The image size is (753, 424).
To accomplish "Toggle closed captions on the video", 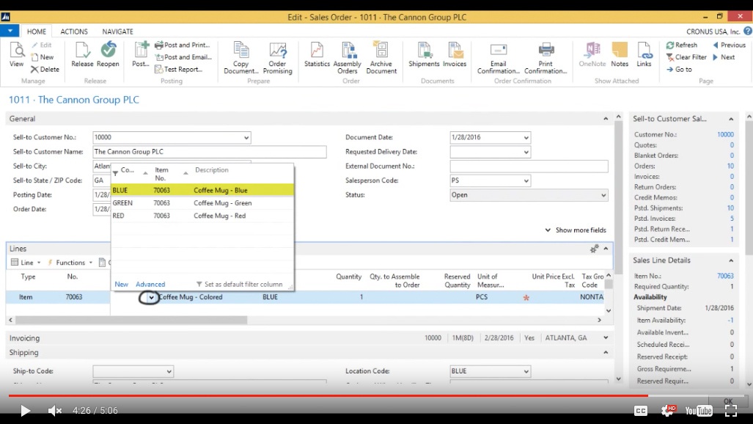I will pyautogui.click(x=640, y=411).
